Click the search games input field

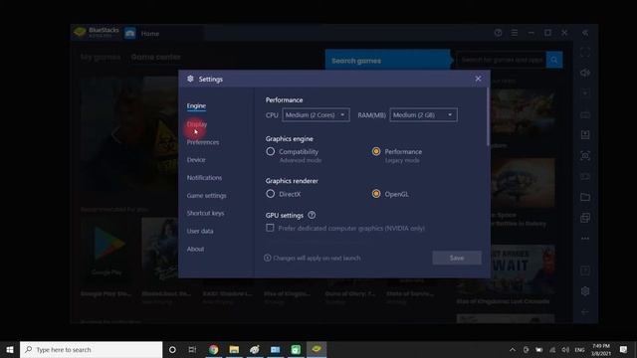click(x=502, y=60)
